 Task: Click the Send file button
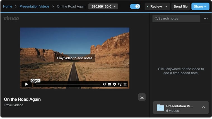click(180, 6)
